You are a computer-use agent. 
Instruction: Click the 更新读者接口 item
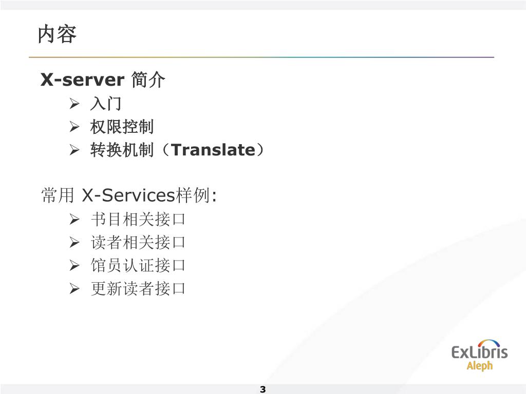pyautogui.click(x=138, y=288)
